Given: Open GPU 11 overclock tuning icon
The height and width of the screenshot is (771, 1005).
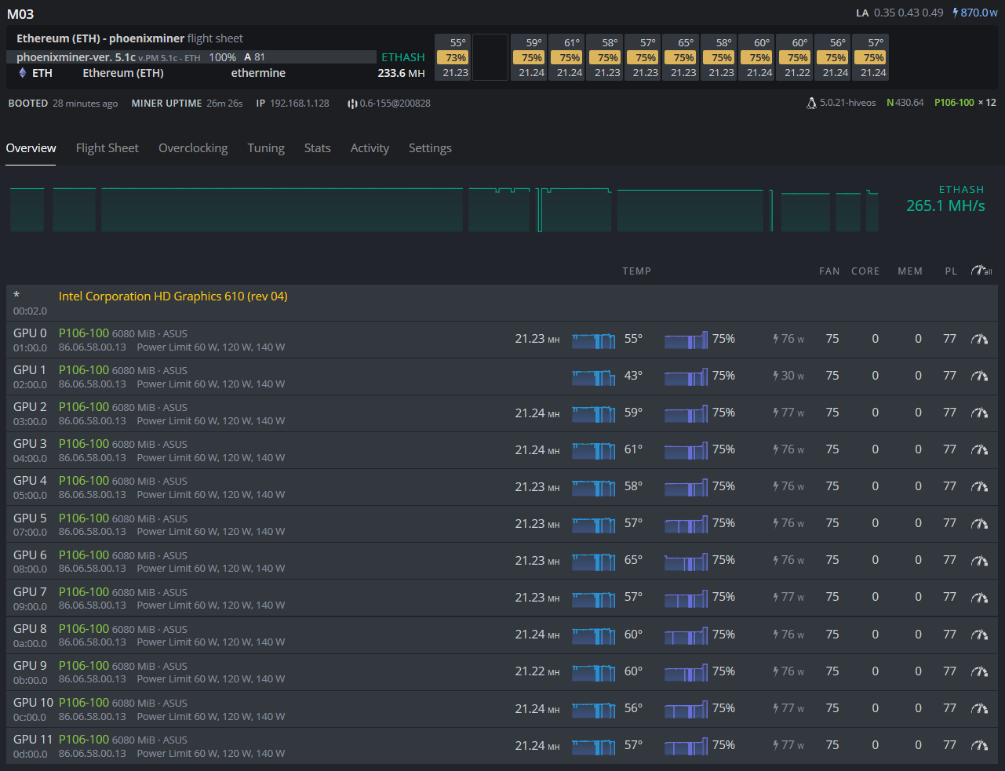Looking at the screenshot, I should point(979,745).
